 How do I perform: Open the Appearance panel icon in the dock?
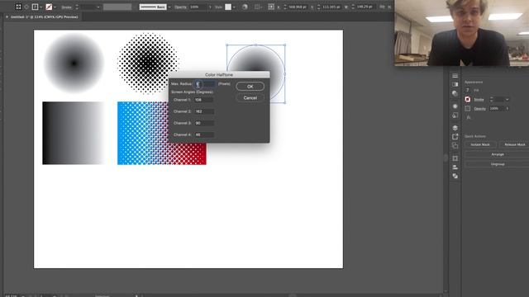click(455, 106)
